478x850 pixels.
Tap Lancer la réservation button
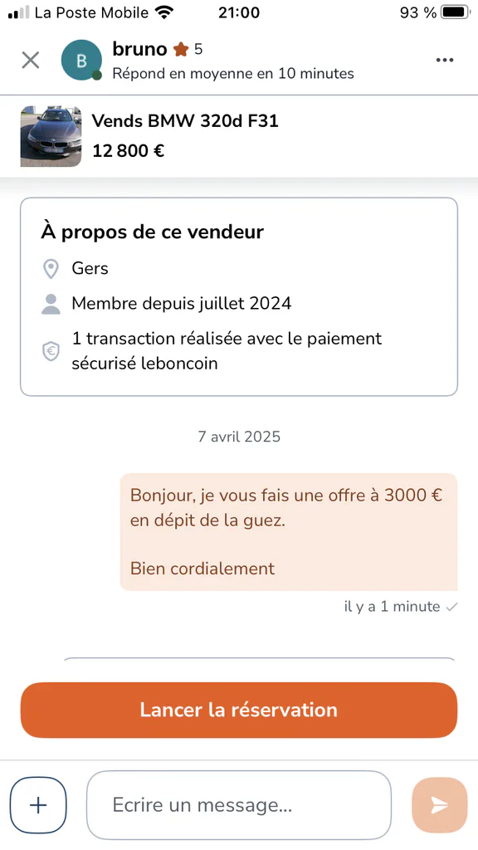pyautogui.click(x=239, y=711)
